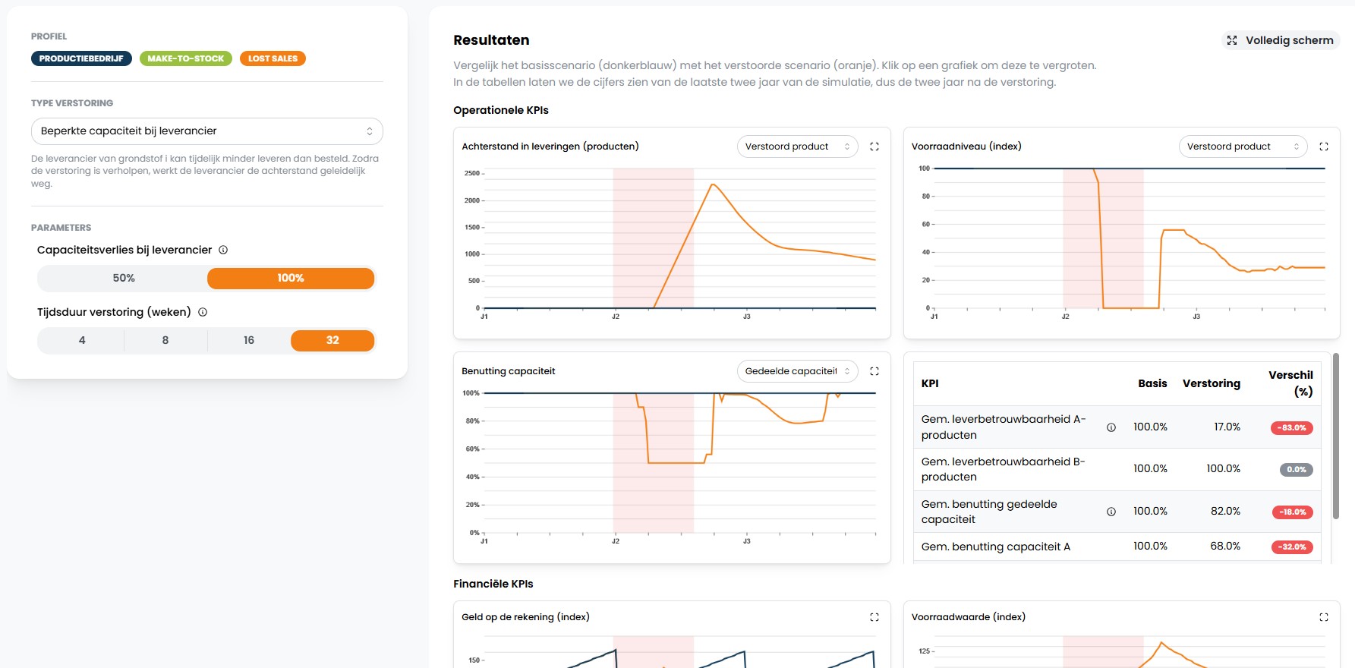Click the Basis column header
This screenshot has width=1355, height=668.
coord(1152,383)
